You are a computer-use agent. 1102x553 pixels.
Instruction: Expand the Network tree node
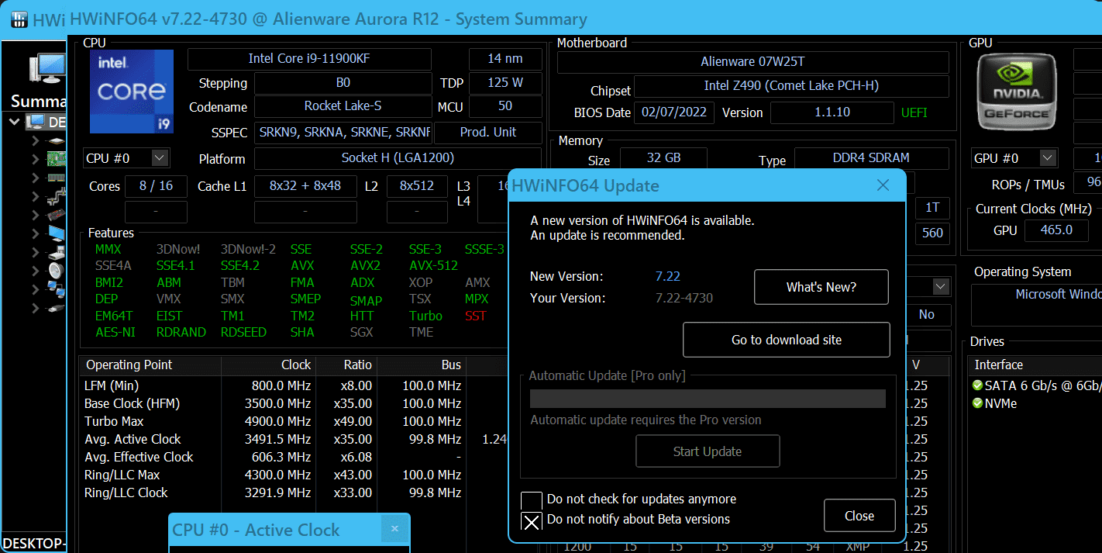[x=35, y=289]
